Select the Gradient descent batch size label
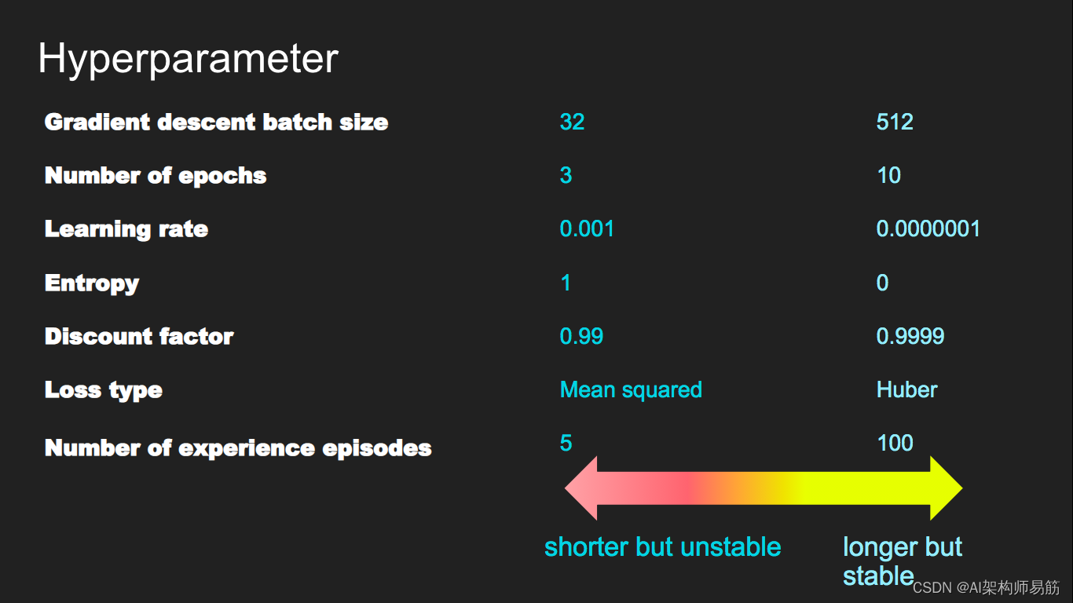Screen dimensions: 1073x603 coord(216,122)
